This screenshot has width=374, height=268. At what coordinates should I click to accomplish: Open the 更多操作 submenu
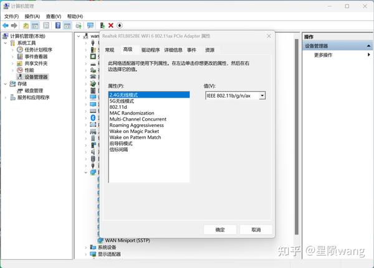click(x=369, y=55)
